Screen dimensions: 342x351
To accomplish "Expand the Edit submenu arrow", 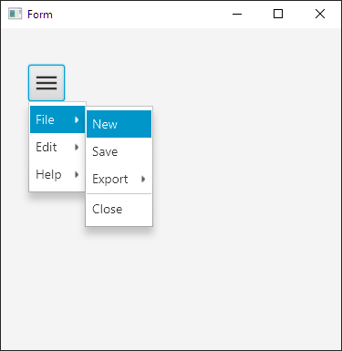I will 77,147.
